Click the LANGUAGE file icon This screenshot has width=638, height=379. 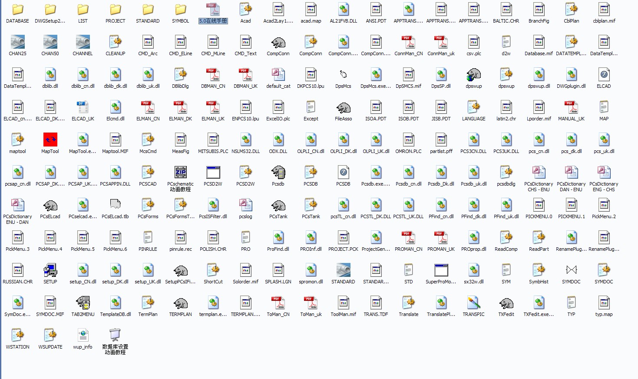(x=474, y=107)
